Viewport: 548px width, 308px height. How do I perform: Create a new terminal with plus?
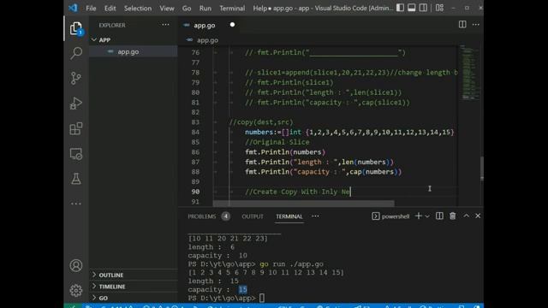point(418,216)
